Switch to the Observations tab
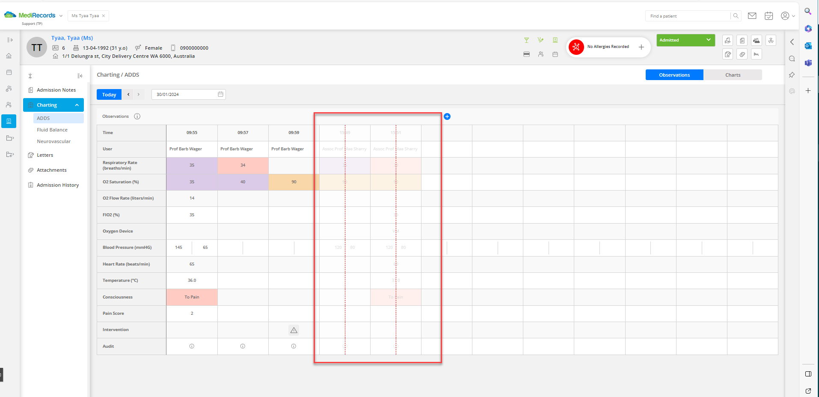 point(674,75)
